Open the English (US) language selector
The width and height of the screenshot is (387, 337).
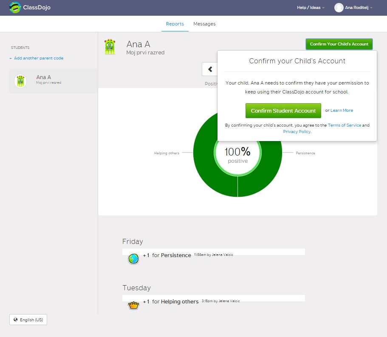coord(28,320)
